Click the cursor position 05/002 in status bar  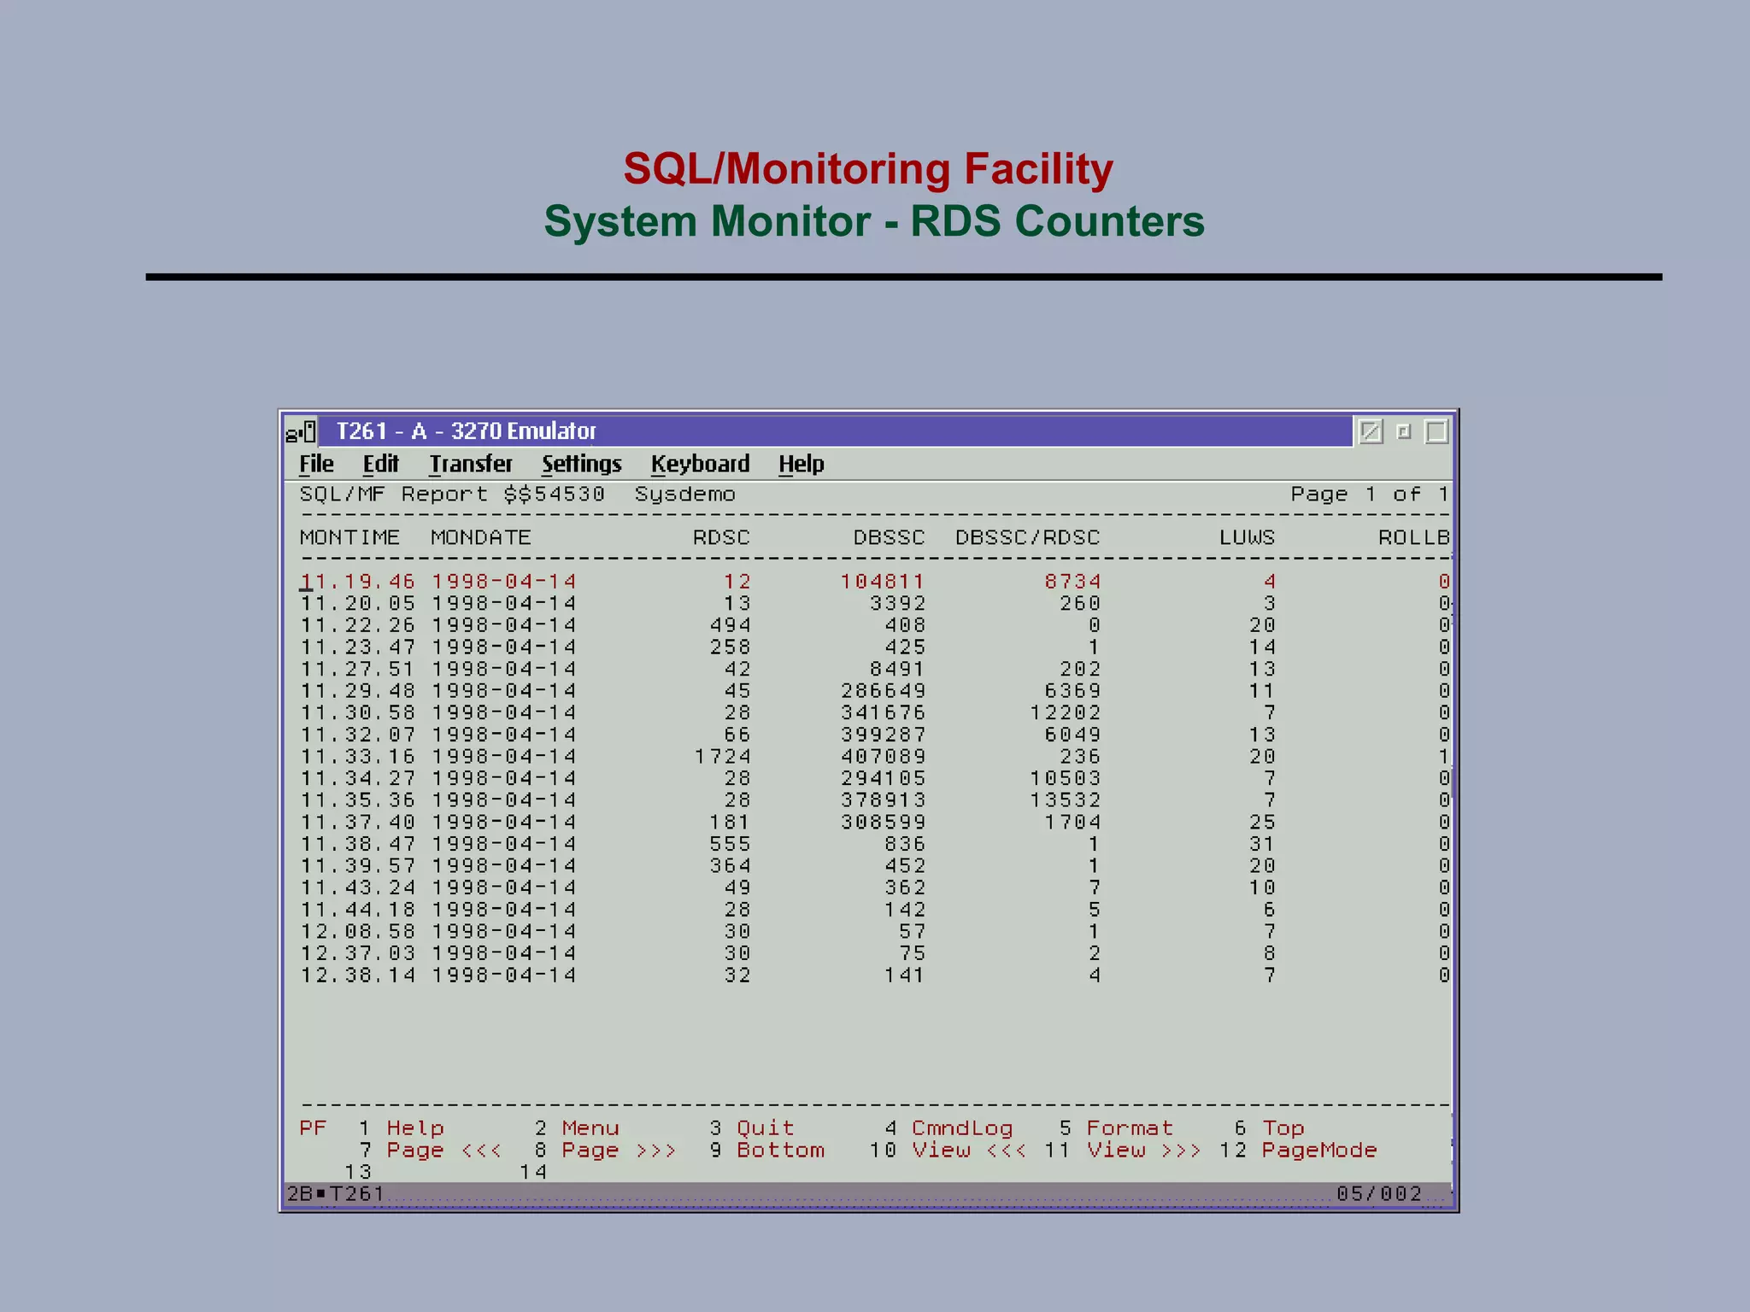1379,1193
